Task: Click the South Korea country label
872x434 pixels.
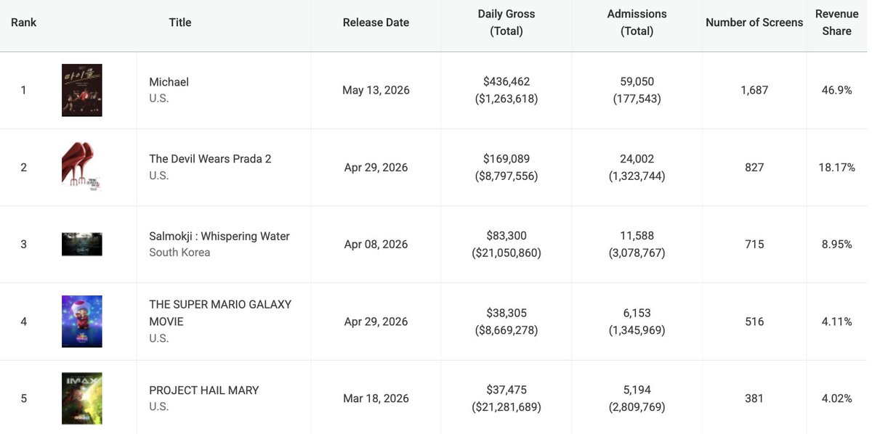Action: click(x=179, y=253)
